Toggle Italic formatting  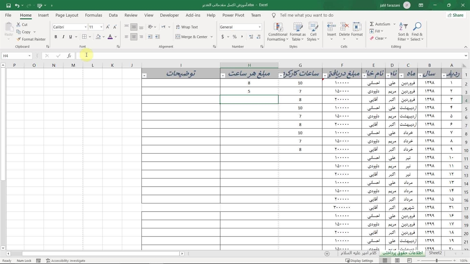(63, 37)
